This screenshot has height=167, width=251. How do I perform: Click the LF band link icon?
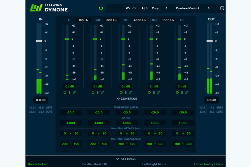(74, 93)
